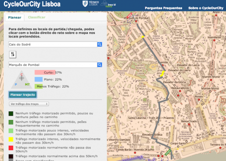This screenshot has width=226, height=161.
Task: Click the search icon next to Marquês de Pombal
Action: (x=99, y=65)
